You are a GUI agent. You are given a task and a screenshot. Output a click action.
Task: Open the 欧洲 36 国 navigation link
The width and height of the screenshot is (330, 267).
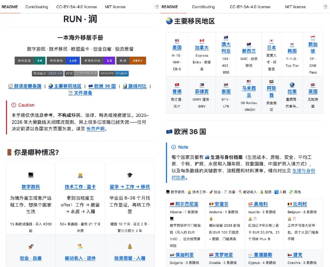coord(102,86)
